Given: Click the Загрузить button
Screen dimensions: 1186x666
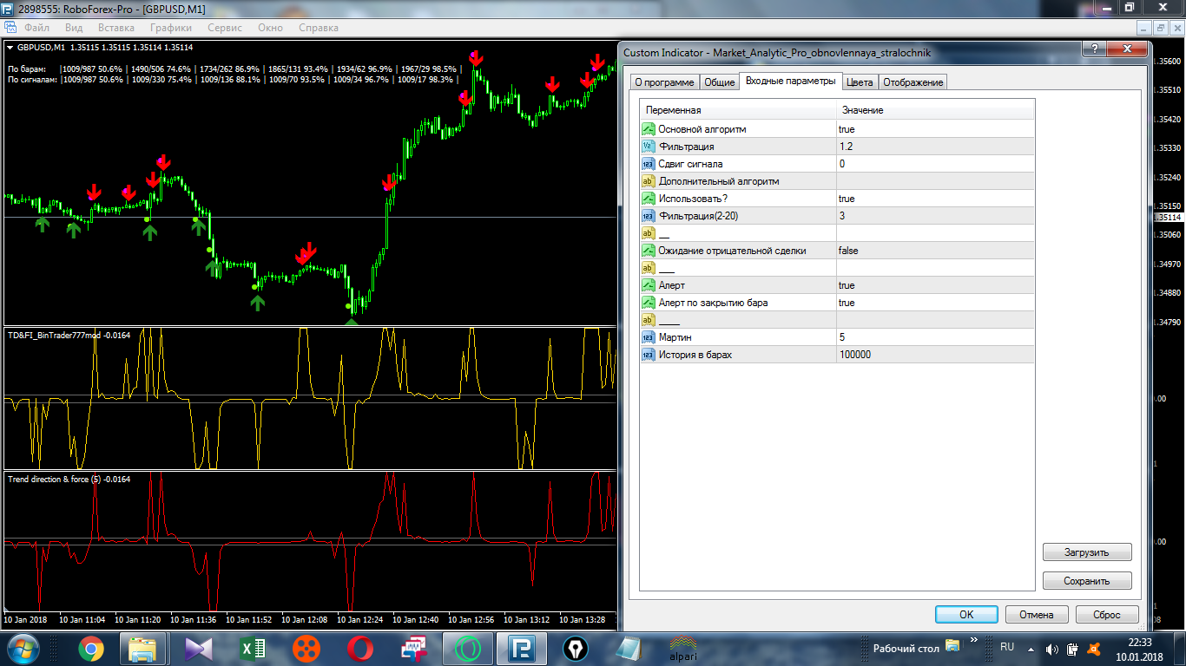Looking at the screenshot, I should click(1087, 552).
